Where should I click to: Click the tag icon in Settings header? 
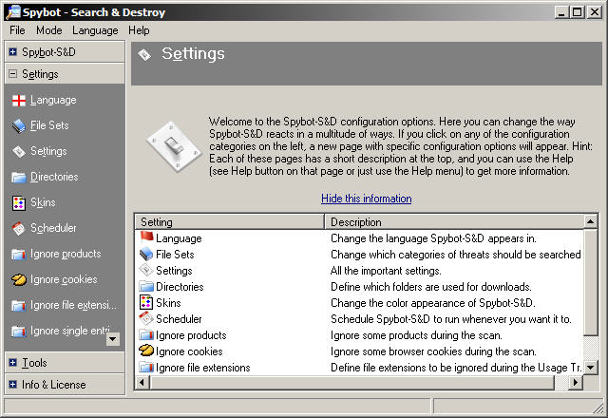pyautogui.click(x=144, y=55)
